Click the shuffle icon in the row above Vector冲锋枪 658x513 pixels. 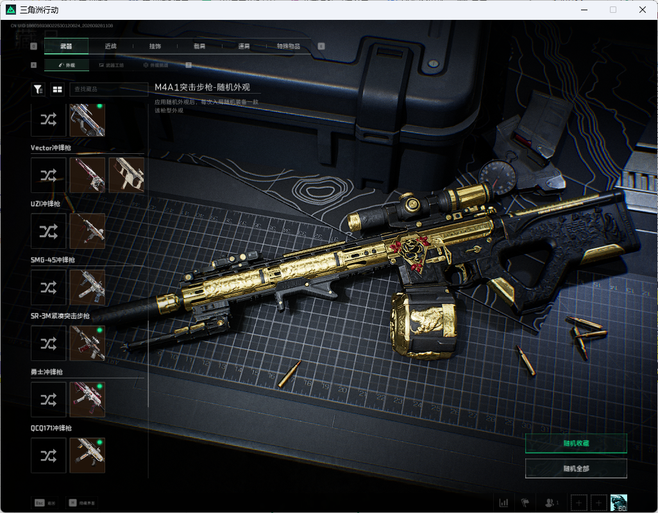48,120
